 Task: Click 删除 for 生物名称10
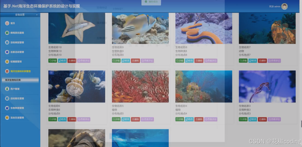tap(72, 61)
